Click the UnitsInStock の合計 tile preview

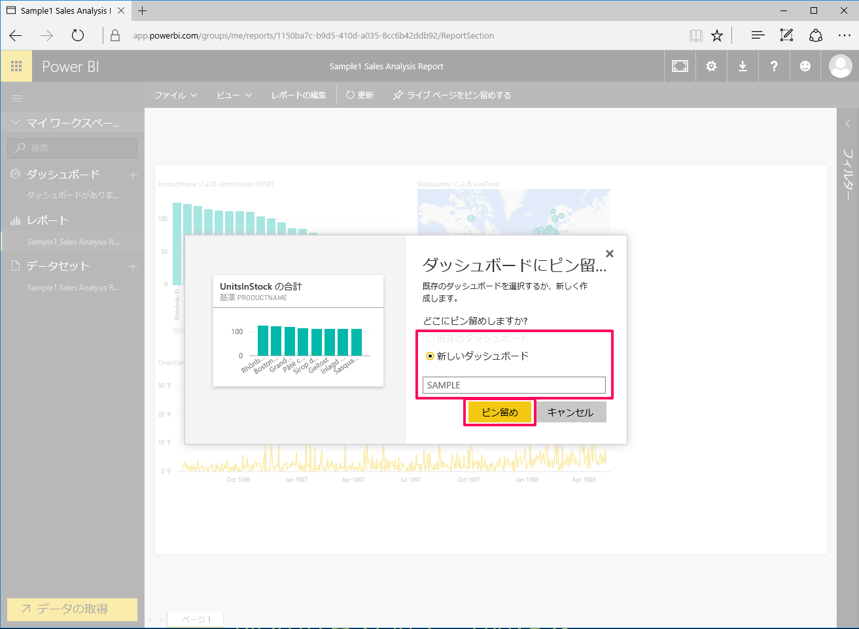[298, 331]
